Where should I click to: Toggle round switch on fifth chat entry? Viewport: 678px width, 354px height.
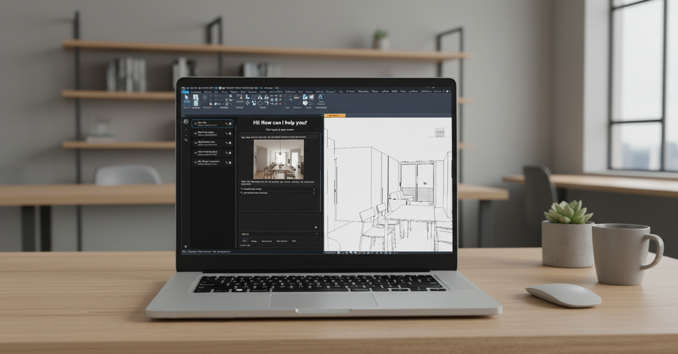(x=230, y=163)
